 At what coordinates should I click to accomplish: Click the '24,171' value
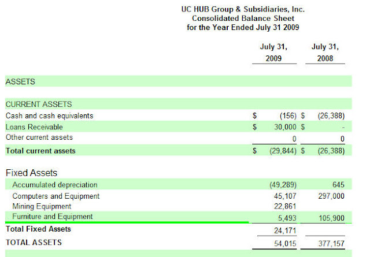click(285, 230)
